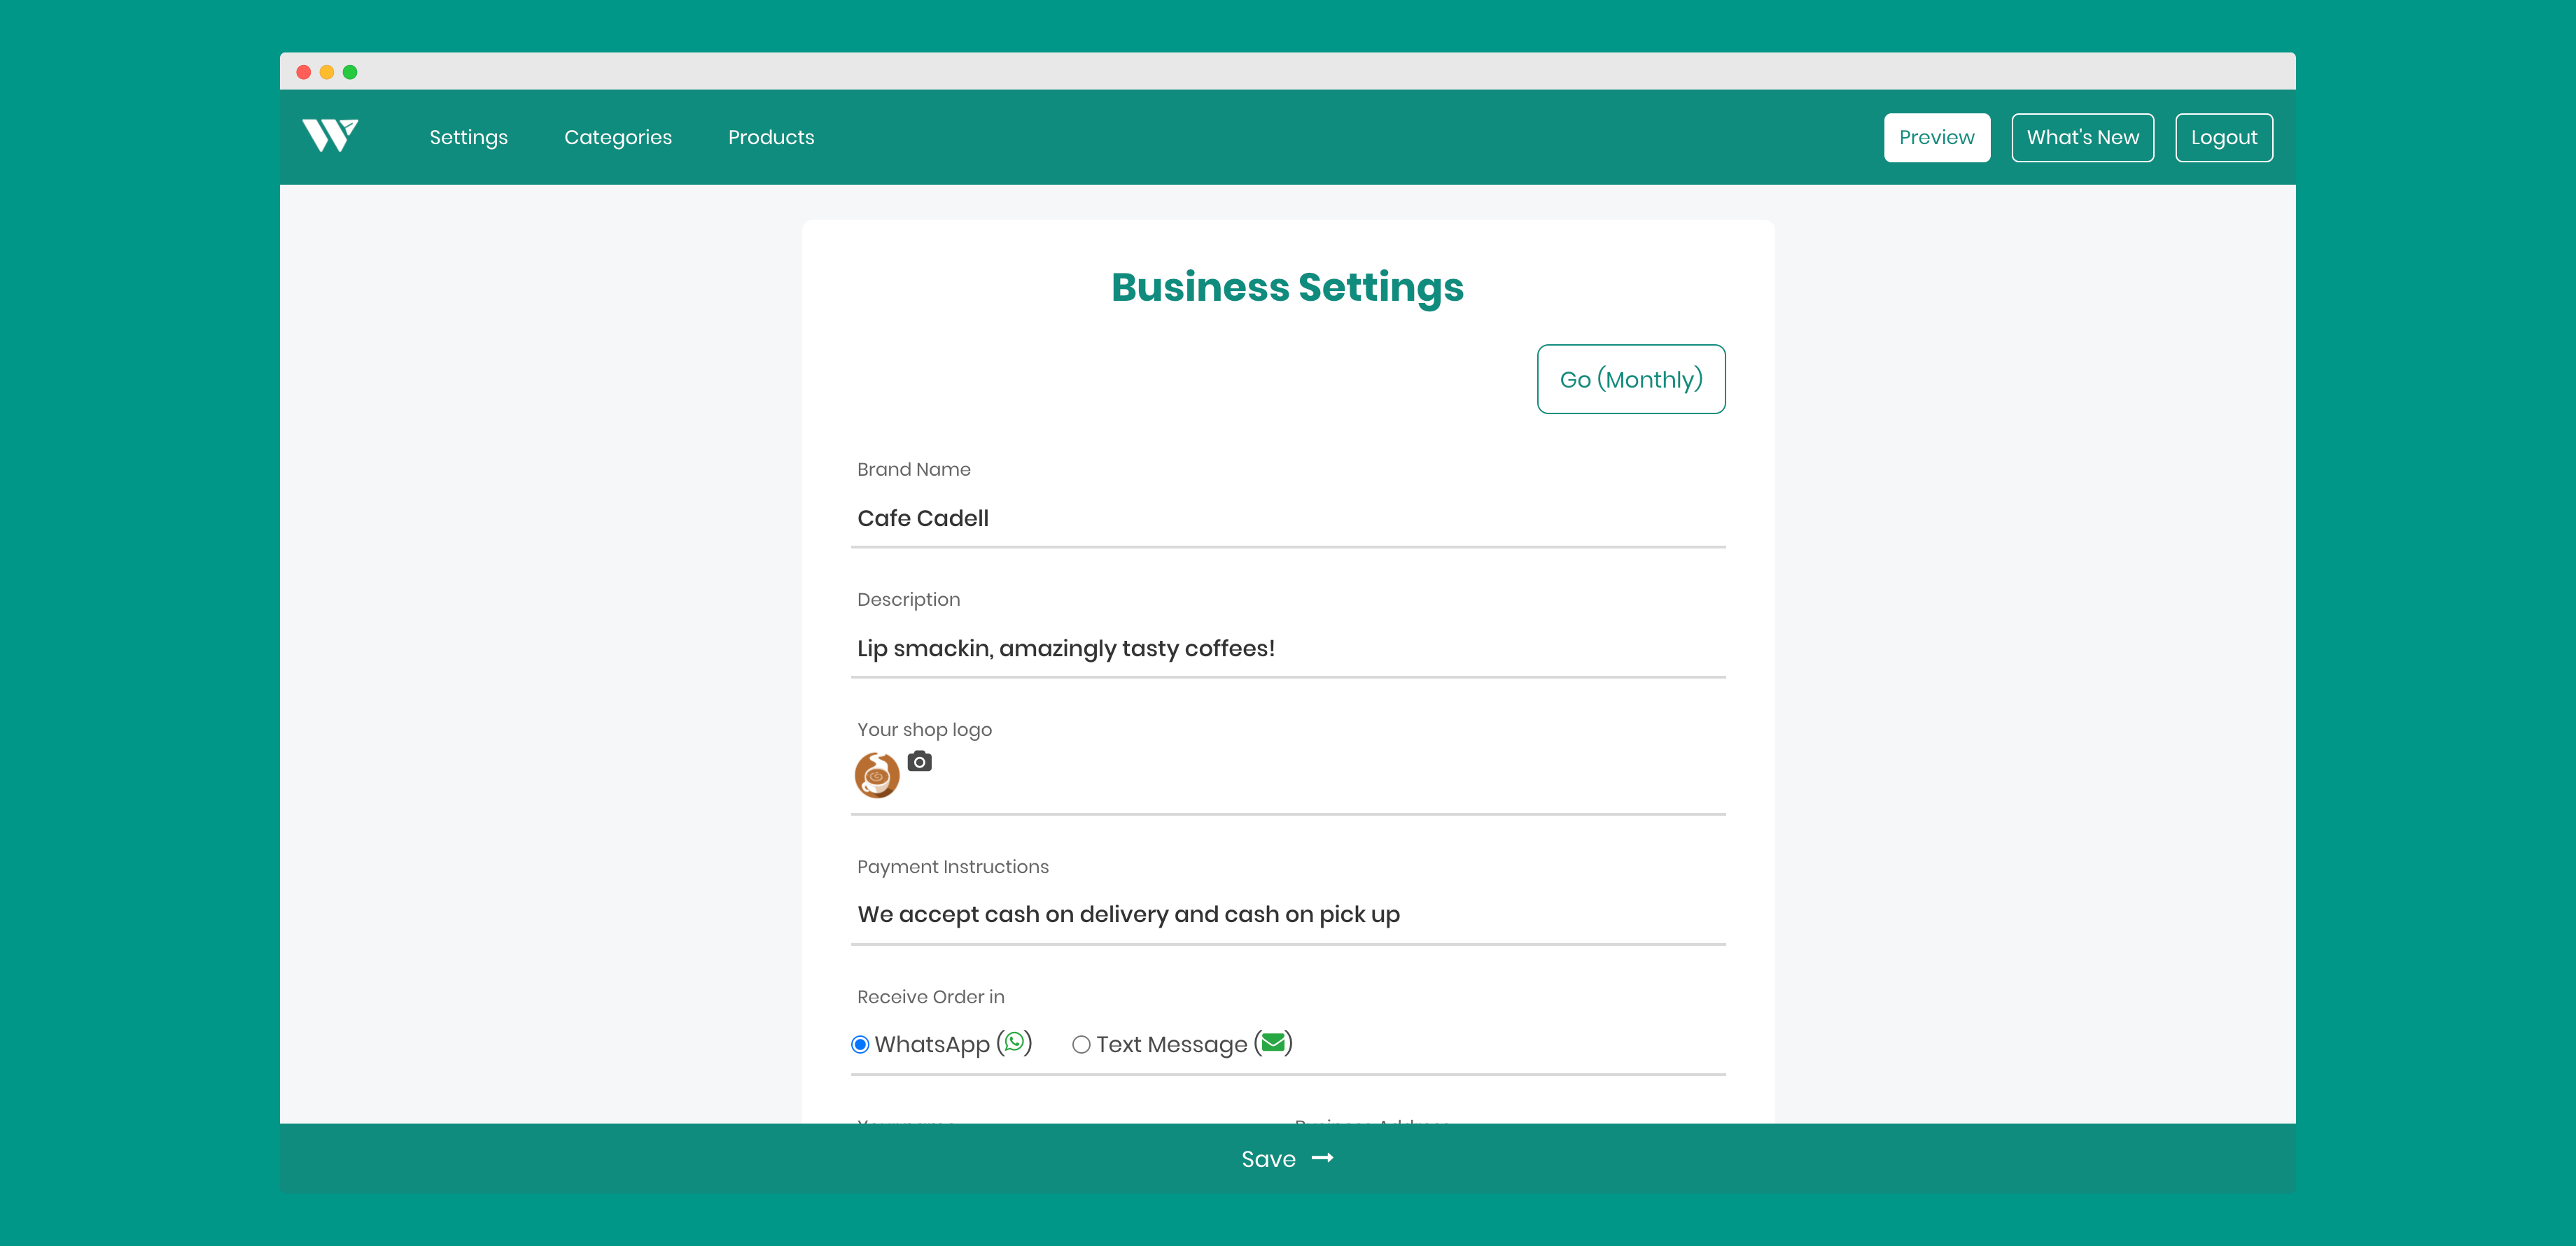The image size is (2576, 1246).
Task: Click the green envelope message icon
Action: 1273,1042
